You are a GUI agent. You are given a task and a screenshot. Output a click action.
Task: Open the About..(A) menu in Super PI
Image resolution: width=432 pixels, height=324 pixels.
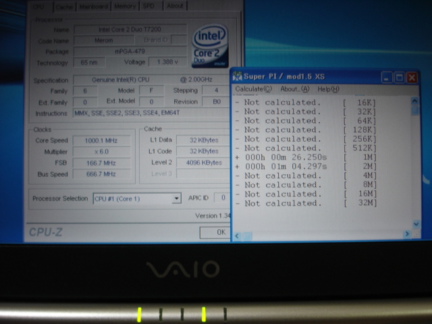[295, 89]
